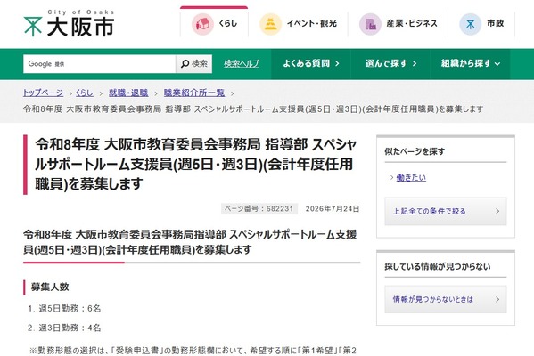Click the chevron in 選んで探す

415,63
